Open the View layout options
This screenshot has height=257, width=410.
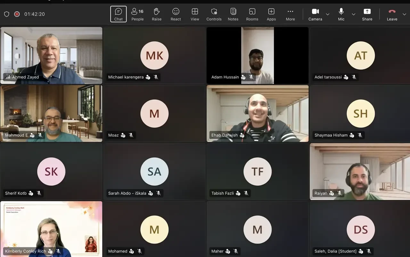click(x=195, y=14)
